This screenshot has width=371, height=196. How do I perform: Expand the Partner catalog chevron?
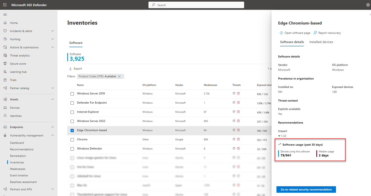[53, 88]
